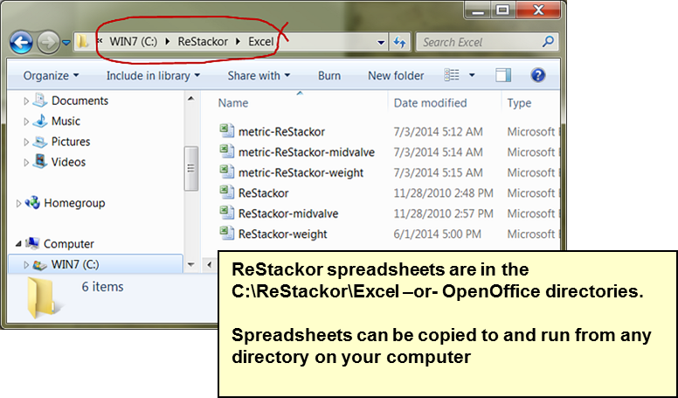Click the folder icon in address bar
Image resolution: width=678 pixels, height=398 pixels.
pyautogui.click(x=82, y=42)
